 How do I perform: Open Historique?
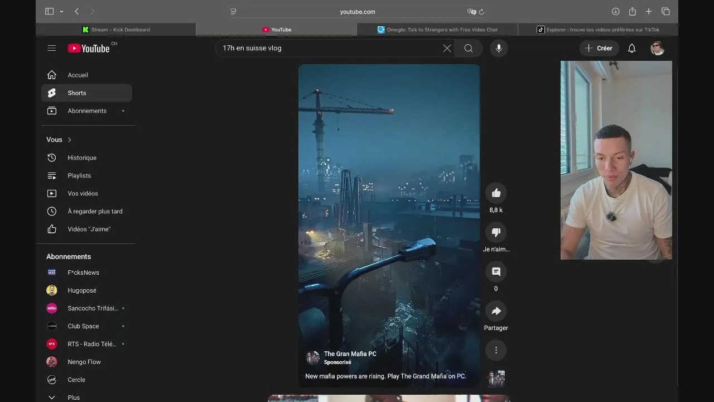tap(86, 157)
